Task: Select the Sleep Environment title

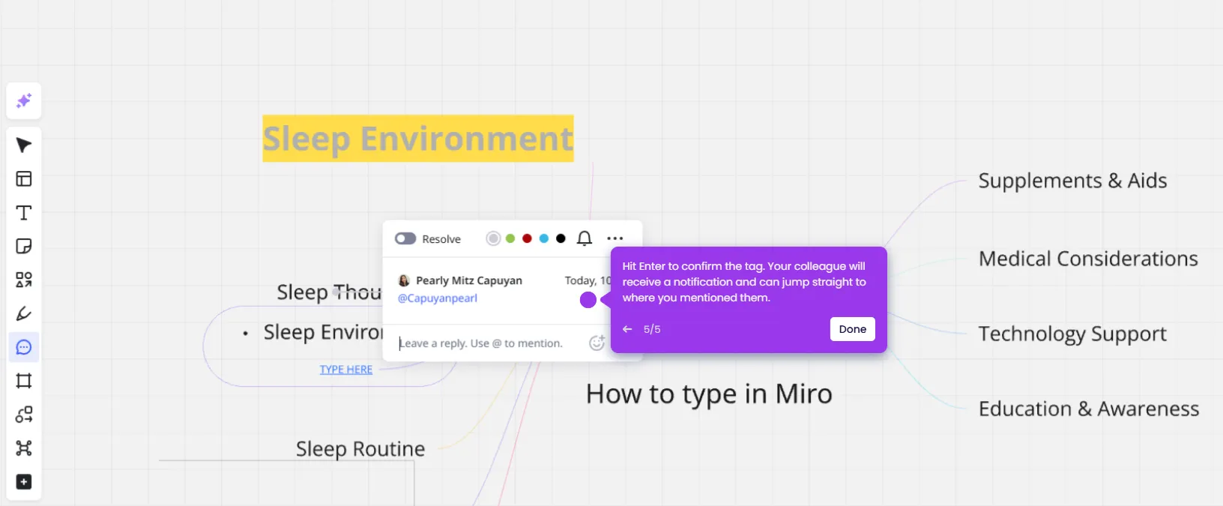Action: point(418,139)
